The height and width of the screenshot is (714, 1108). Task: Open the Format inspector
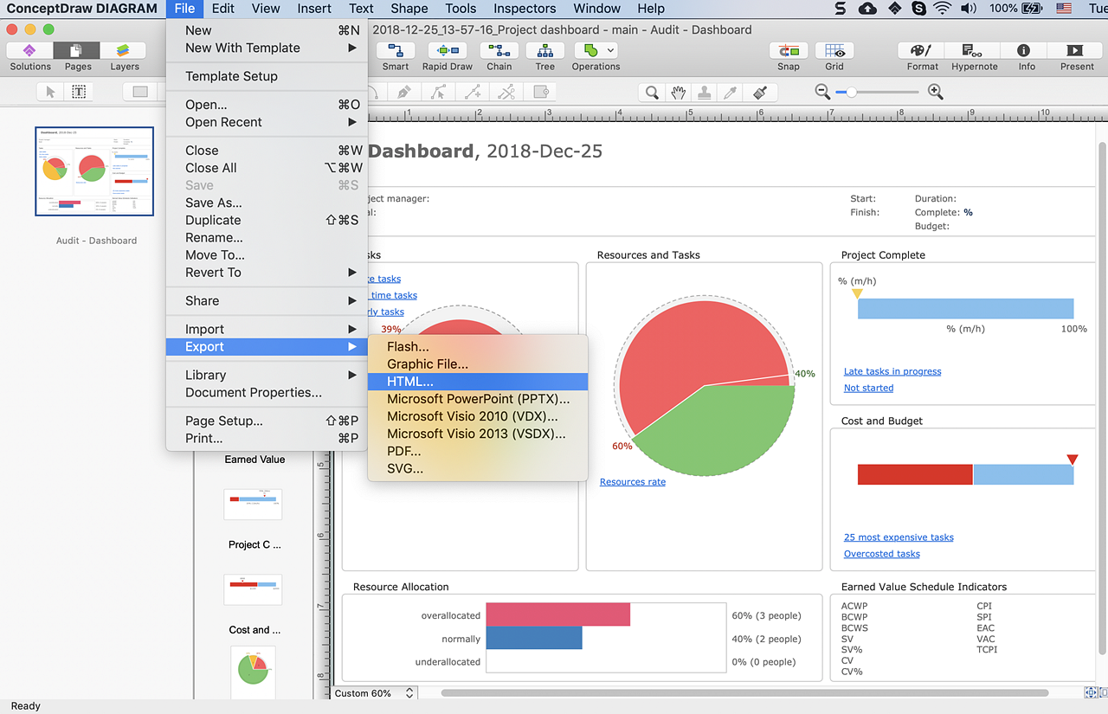click(922, 51)
